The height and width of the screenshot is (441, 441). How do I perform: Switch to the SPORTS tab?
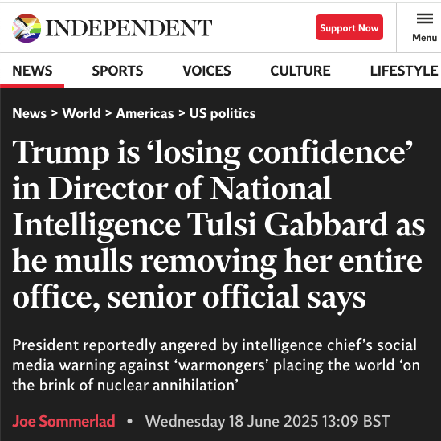[117, 71]
